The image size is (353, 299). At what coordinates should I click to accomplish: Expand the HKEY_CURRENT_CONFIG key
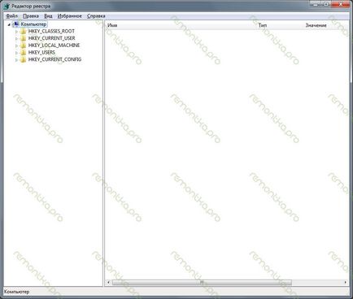[16, 60]
